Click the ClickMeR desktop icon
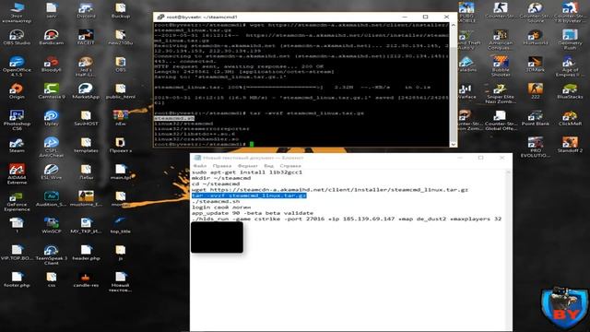 570,118
